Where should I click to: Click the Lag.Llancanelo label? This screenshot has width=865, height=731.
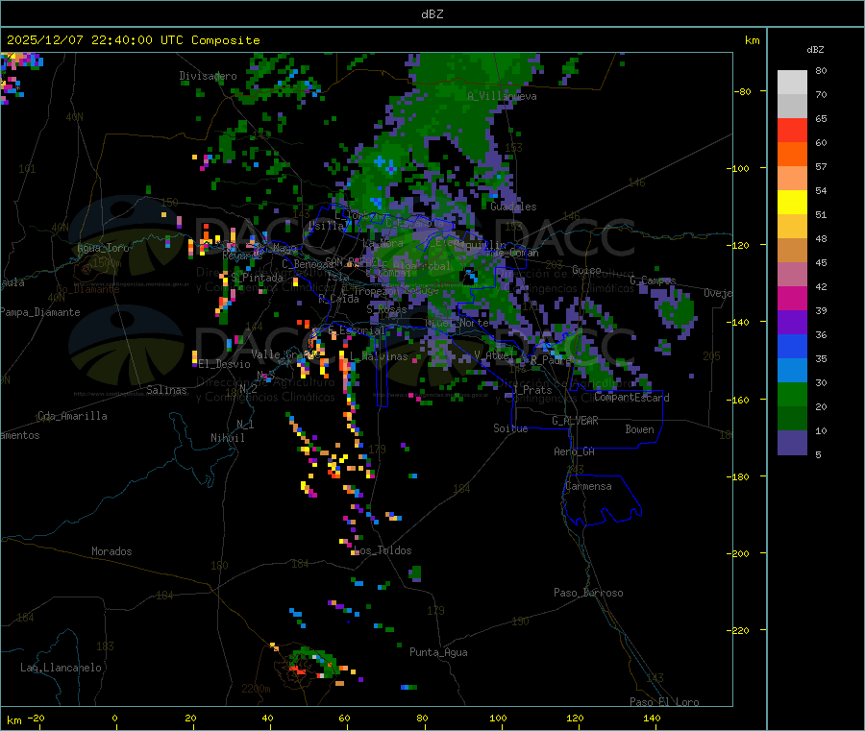coord(61,668)
